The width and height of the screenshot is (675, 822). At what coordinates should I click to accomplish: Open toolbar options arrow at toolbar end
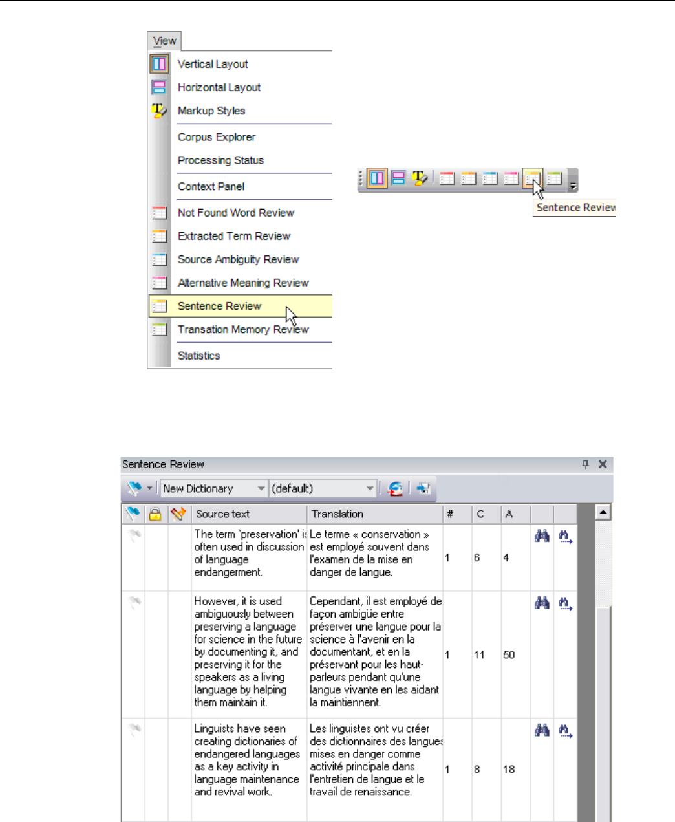click(573, 186)
